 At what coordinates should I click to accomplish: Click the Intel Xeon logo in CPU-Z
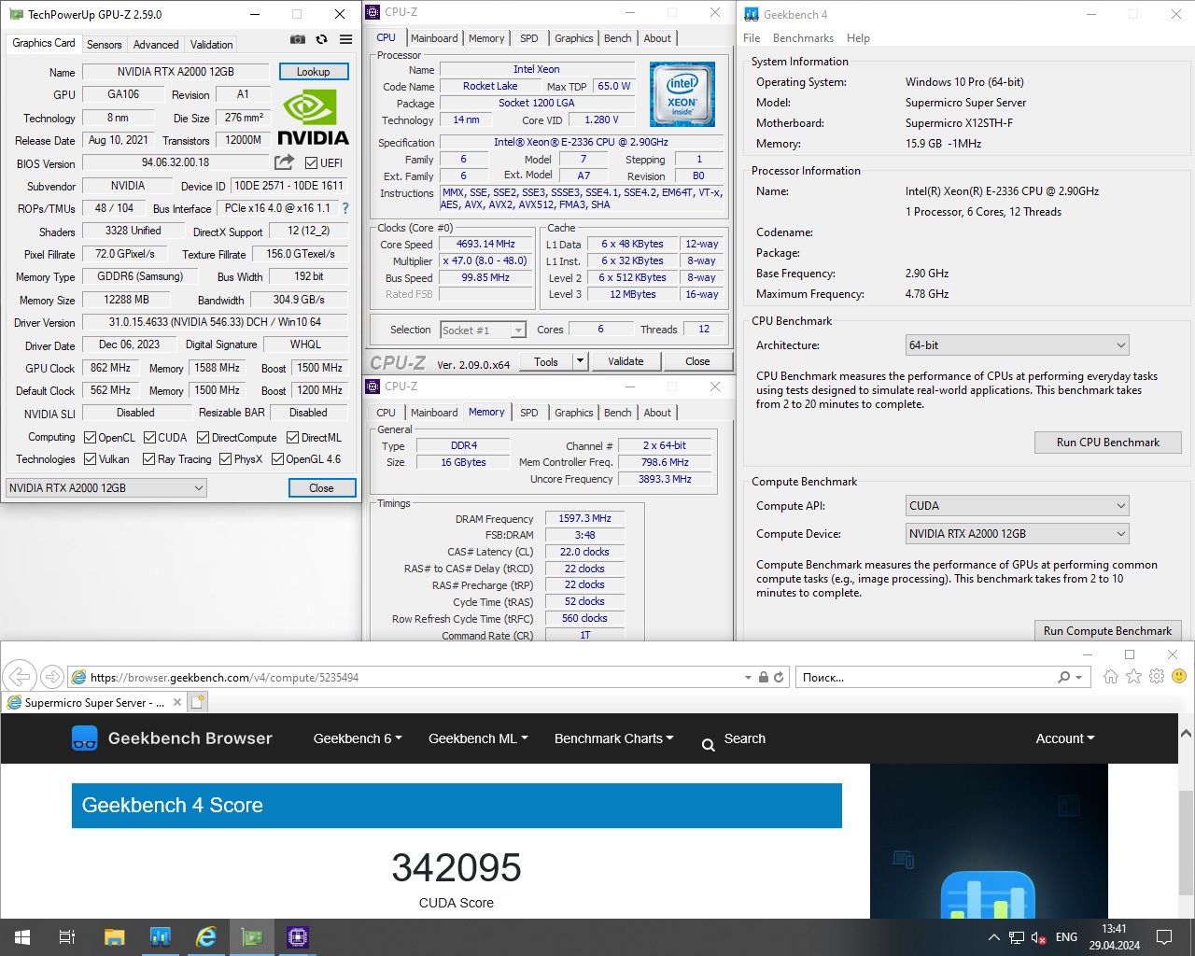682,94
